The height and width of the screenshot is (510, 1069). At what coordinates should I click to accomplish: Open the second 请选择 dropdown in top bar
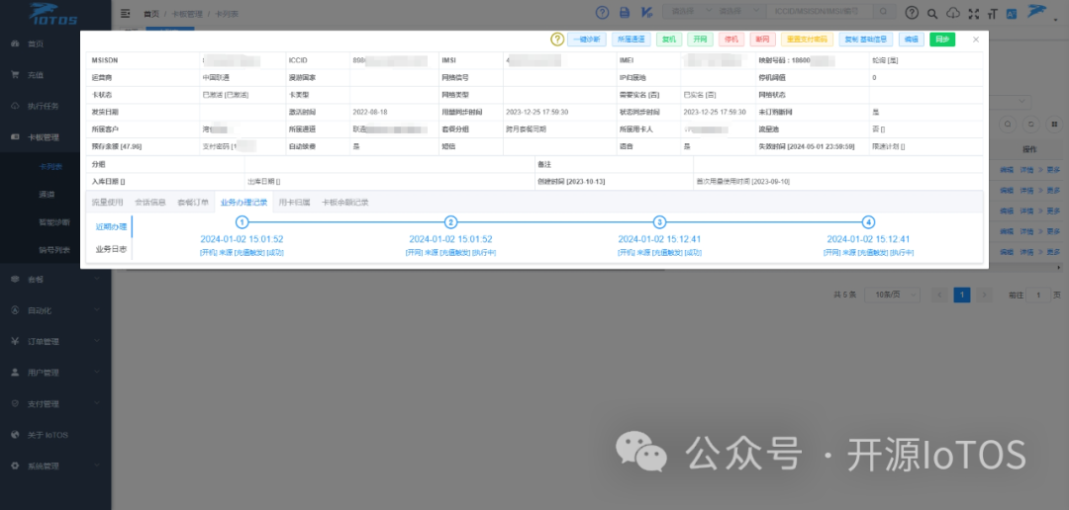(740, 12)
